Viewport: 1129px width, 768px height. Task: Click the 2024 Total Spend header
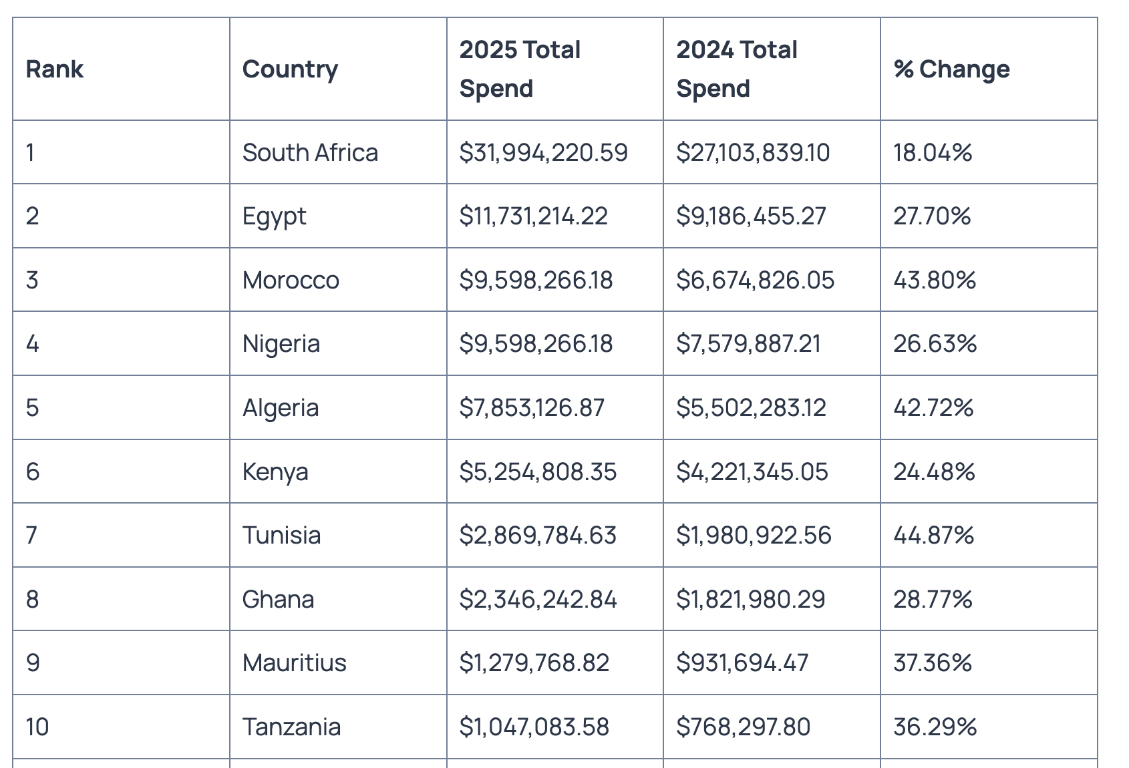point(737,69)
